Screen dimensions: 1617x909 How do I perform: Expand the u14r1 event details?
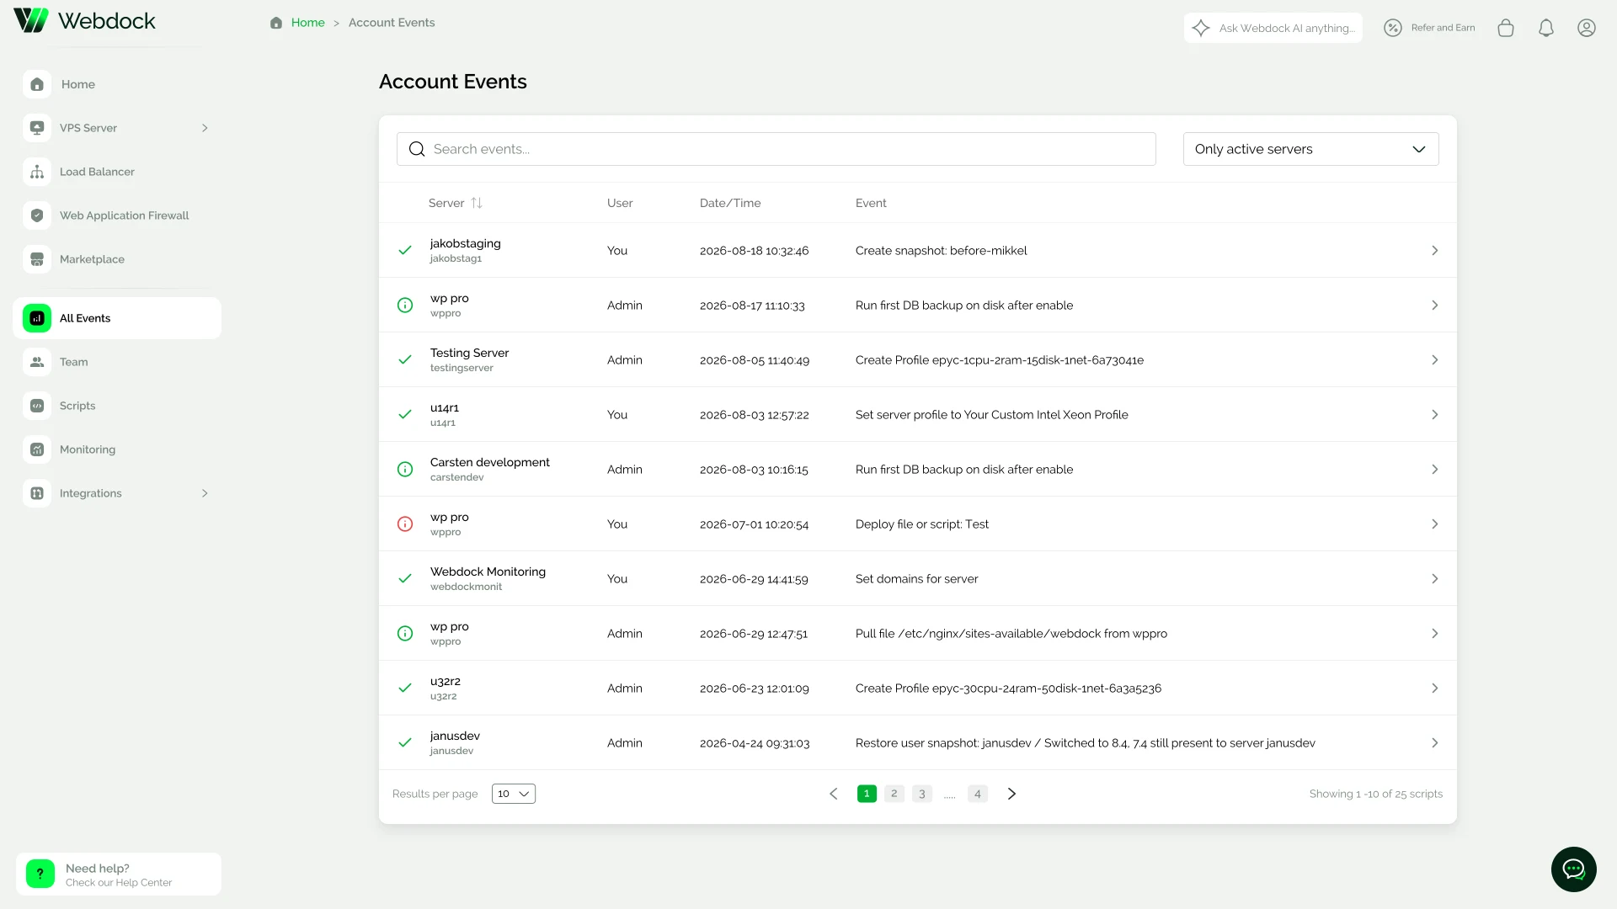click(1435, 415)
